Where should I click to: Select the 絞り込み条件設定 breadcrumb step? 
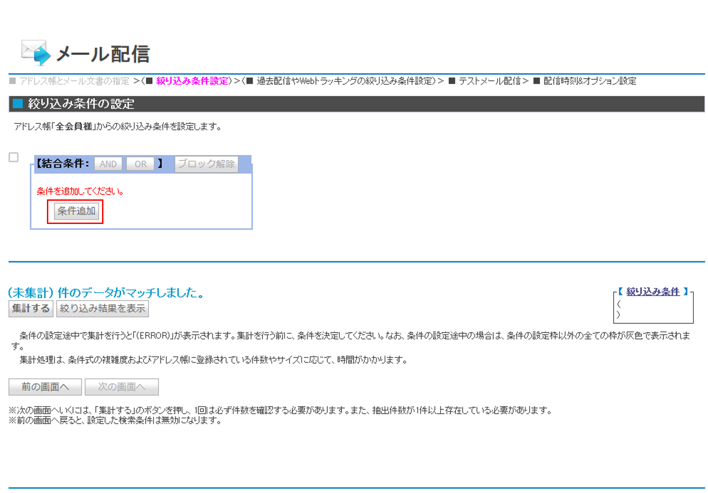191,81
